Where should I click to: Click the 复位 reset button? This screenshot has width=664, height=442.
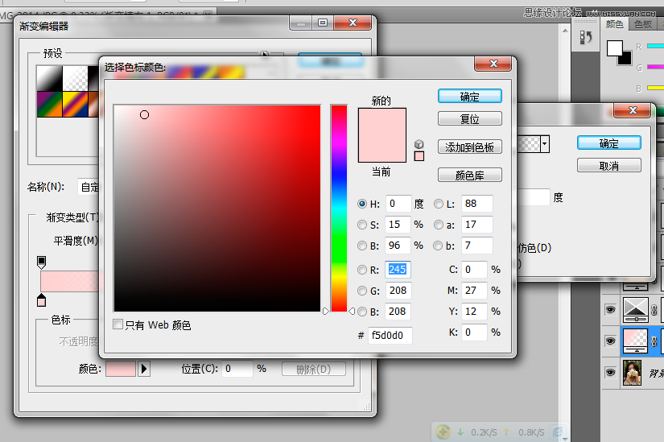pyautogui.click(x=469, y=118)
